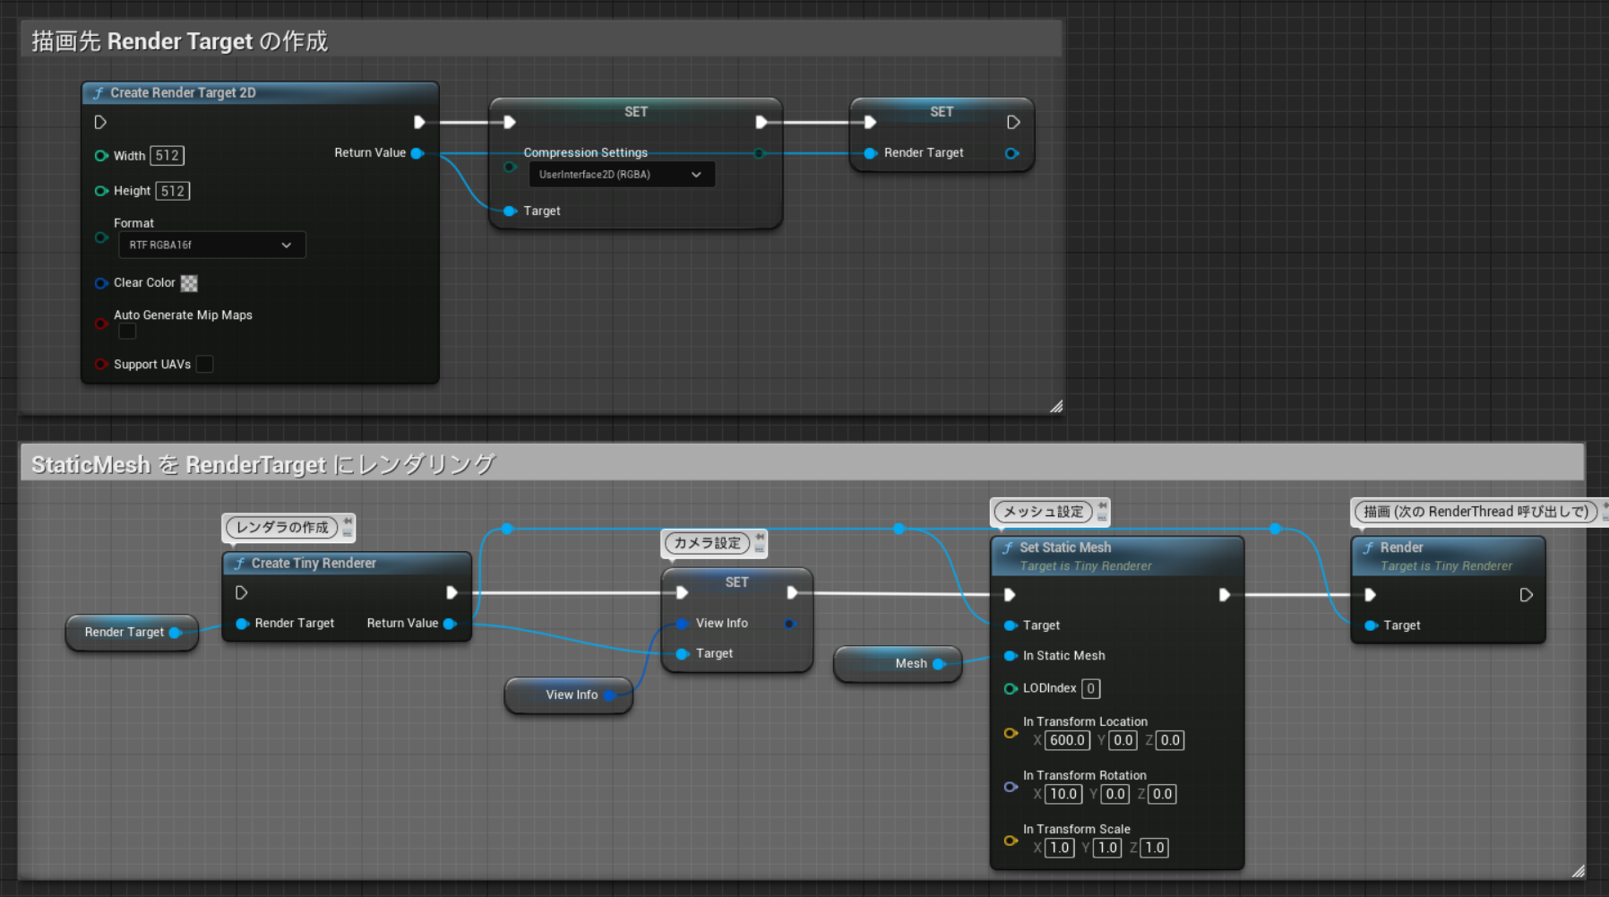This screenshot has height=897, width=1609.
Task: Enable the Auto Generate Mip Maps checkbox
Action: click(127, 332)
